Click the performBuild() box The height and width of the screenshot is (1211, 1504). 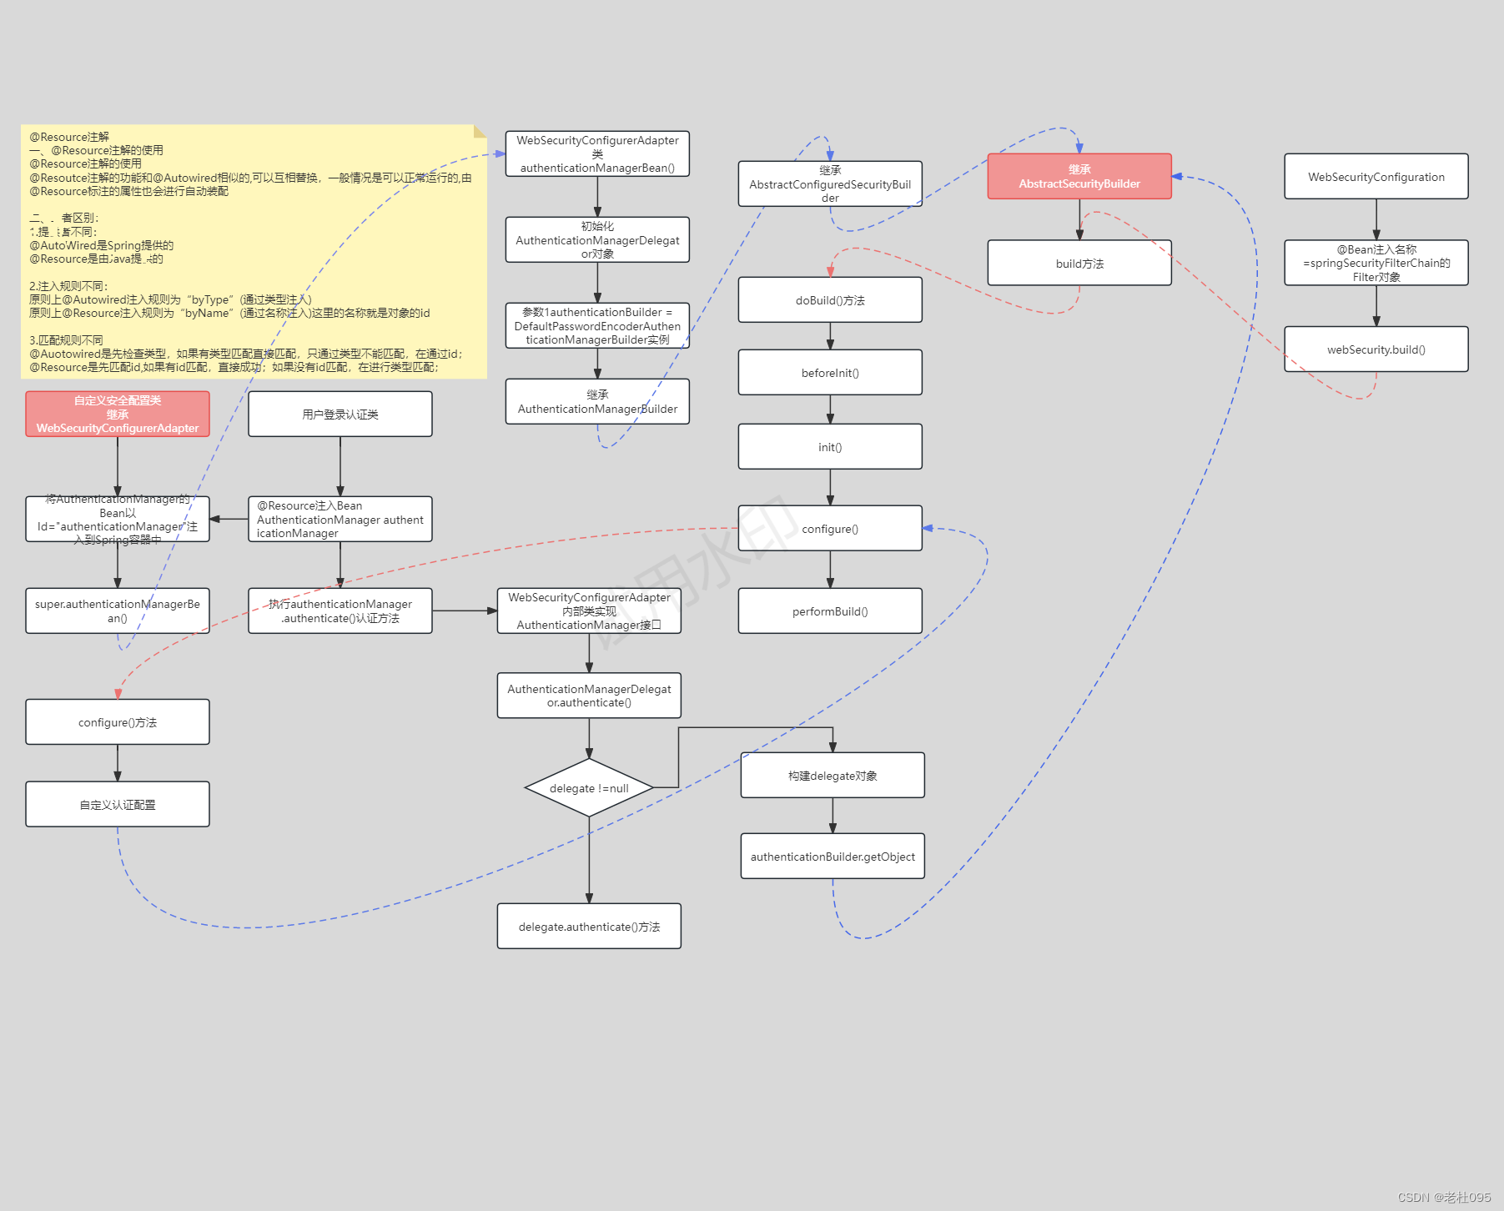click(830, 611)
